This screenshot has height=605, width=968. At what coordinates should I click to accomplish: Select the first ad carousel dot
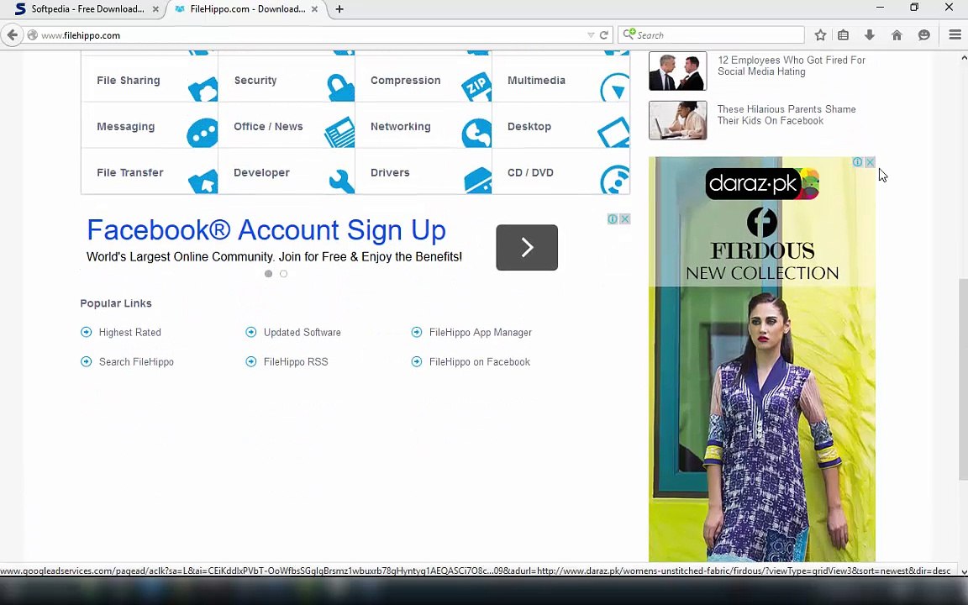click(268, 273)
